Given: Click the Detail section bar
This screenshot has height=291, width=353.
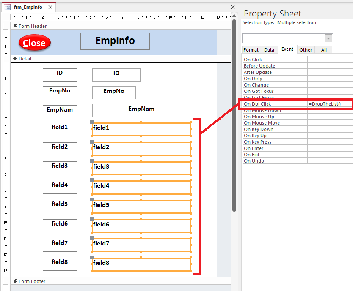Looking at the screenshot, I should [x=121, y=59].
